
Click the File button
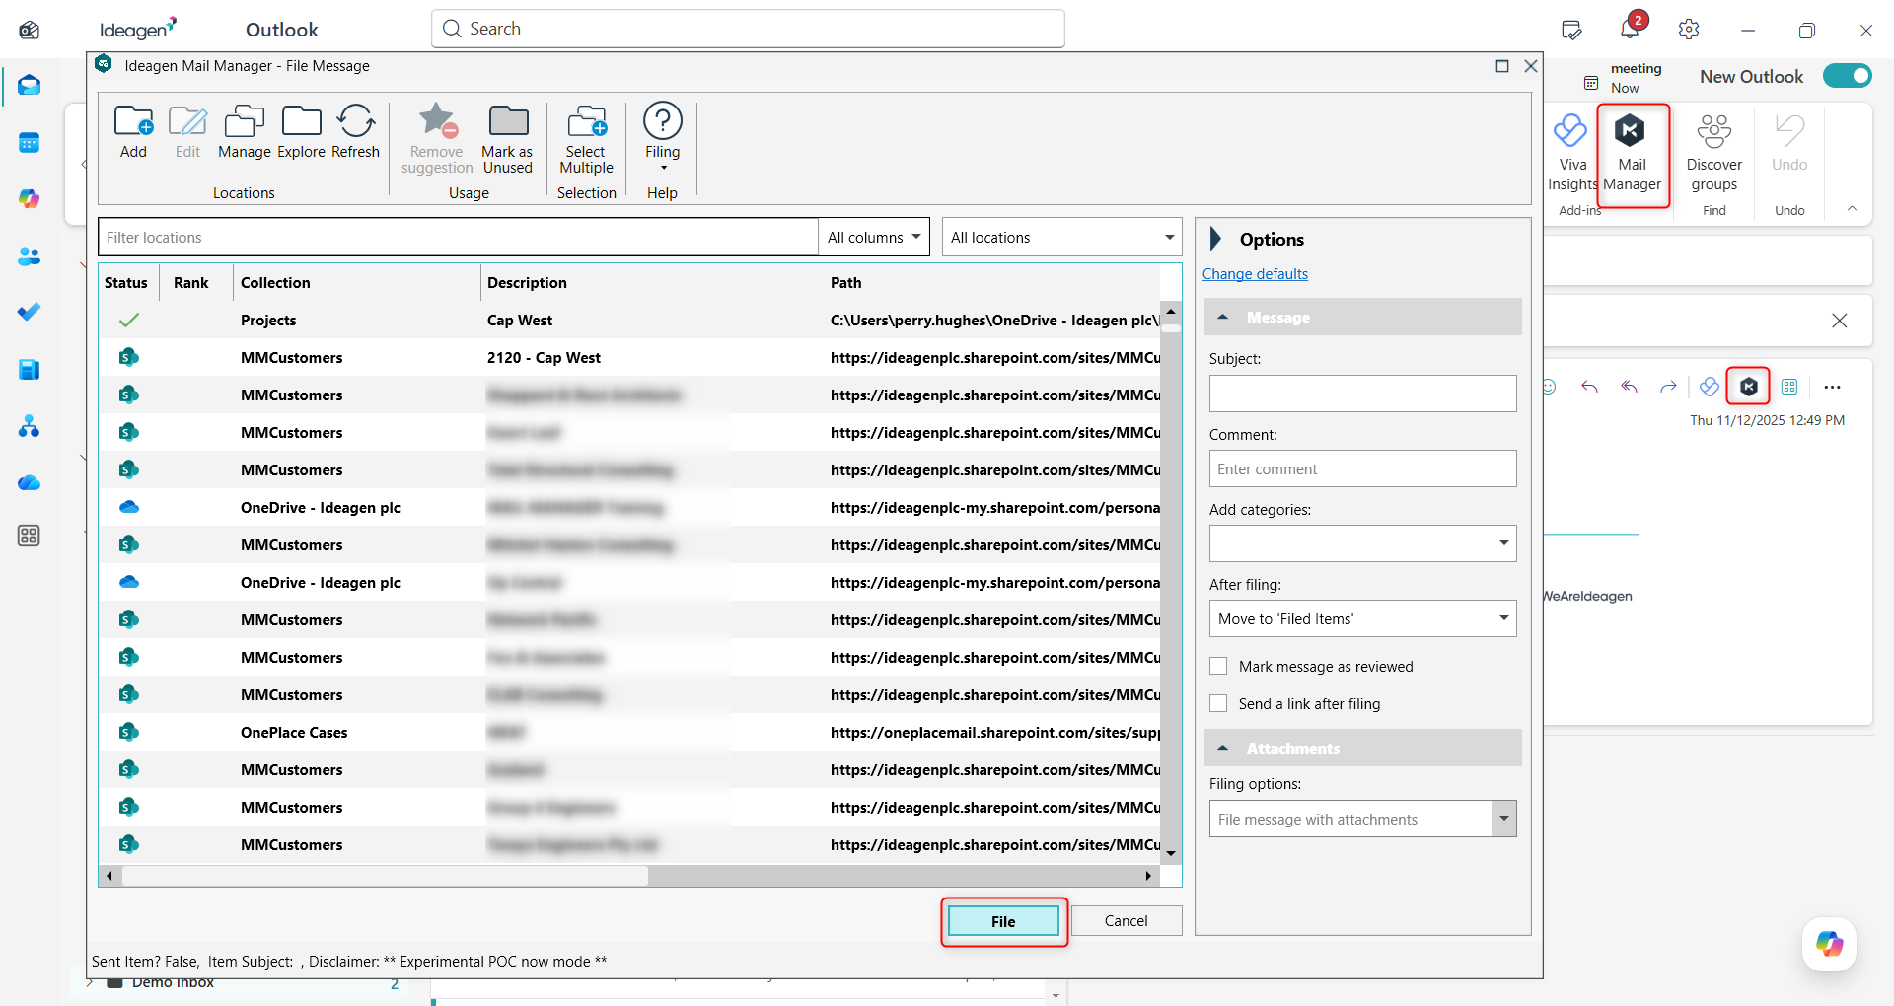tap(1003, 921)
